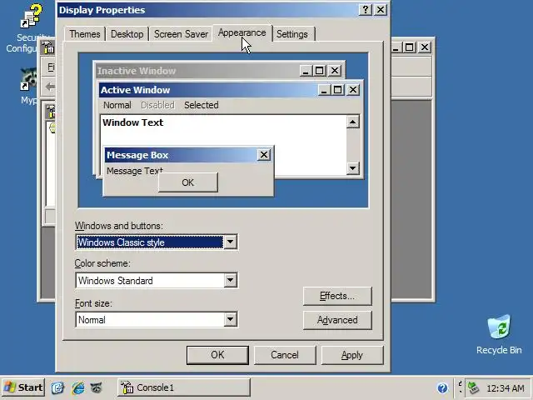This screenshot has height=400, width=533.
Task: Click the Cancel button
Action: [x=285, y=355]
